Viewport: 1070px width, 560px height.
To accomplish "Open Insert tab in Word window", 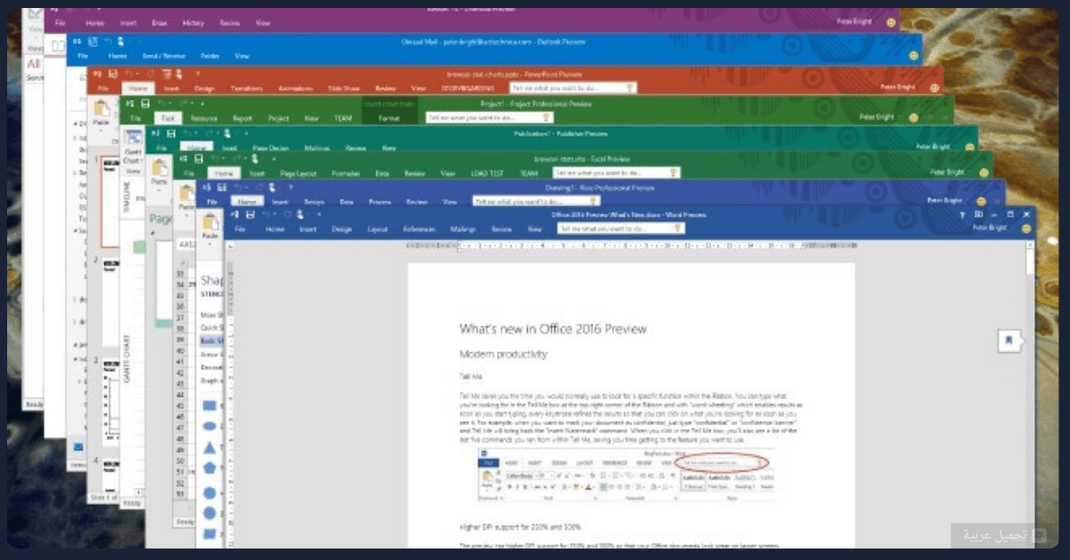I will [308, 229].
